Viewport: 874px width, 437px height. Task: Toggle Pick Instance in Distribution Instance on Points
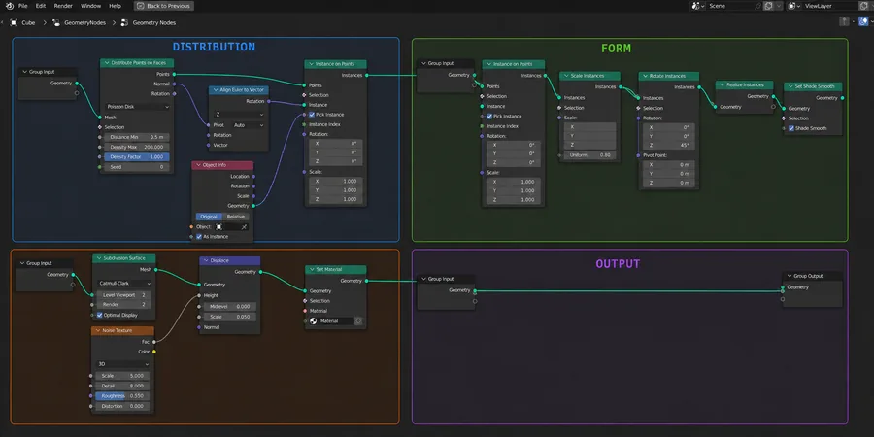tap(312, 115)
